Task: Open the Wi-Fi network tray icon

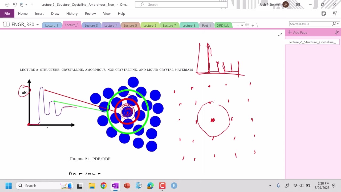Action: coord(295,186)
